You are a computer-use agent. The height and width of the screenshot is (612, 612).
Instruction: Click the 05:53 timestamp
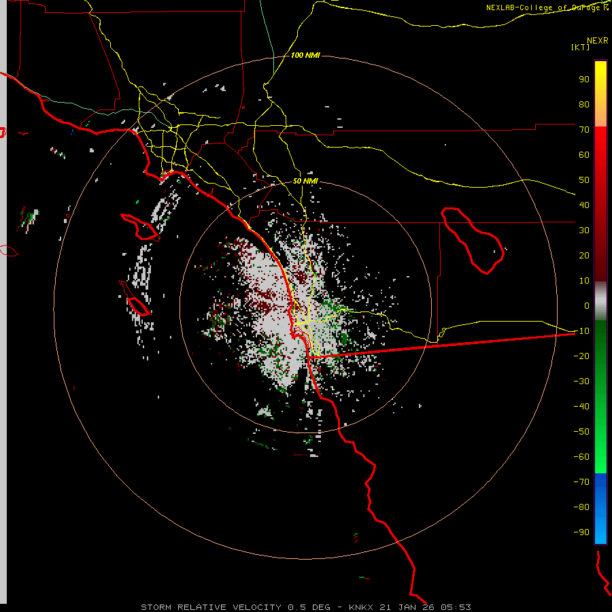[456, 607]
